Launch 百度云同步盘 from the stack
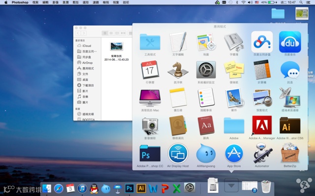This screenshot has height=196, width=315. coord(262,42)
